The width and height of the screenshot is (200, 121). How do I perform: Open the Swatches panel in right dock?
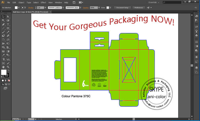(x=197, y=27)
